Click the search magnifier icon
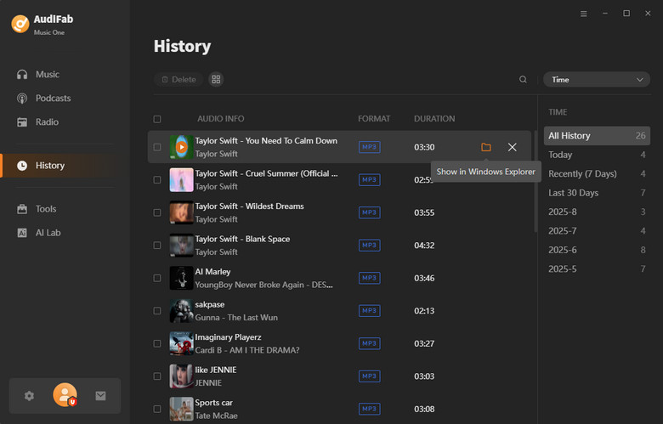Screen dimensions: 663x424 (523, 80)
